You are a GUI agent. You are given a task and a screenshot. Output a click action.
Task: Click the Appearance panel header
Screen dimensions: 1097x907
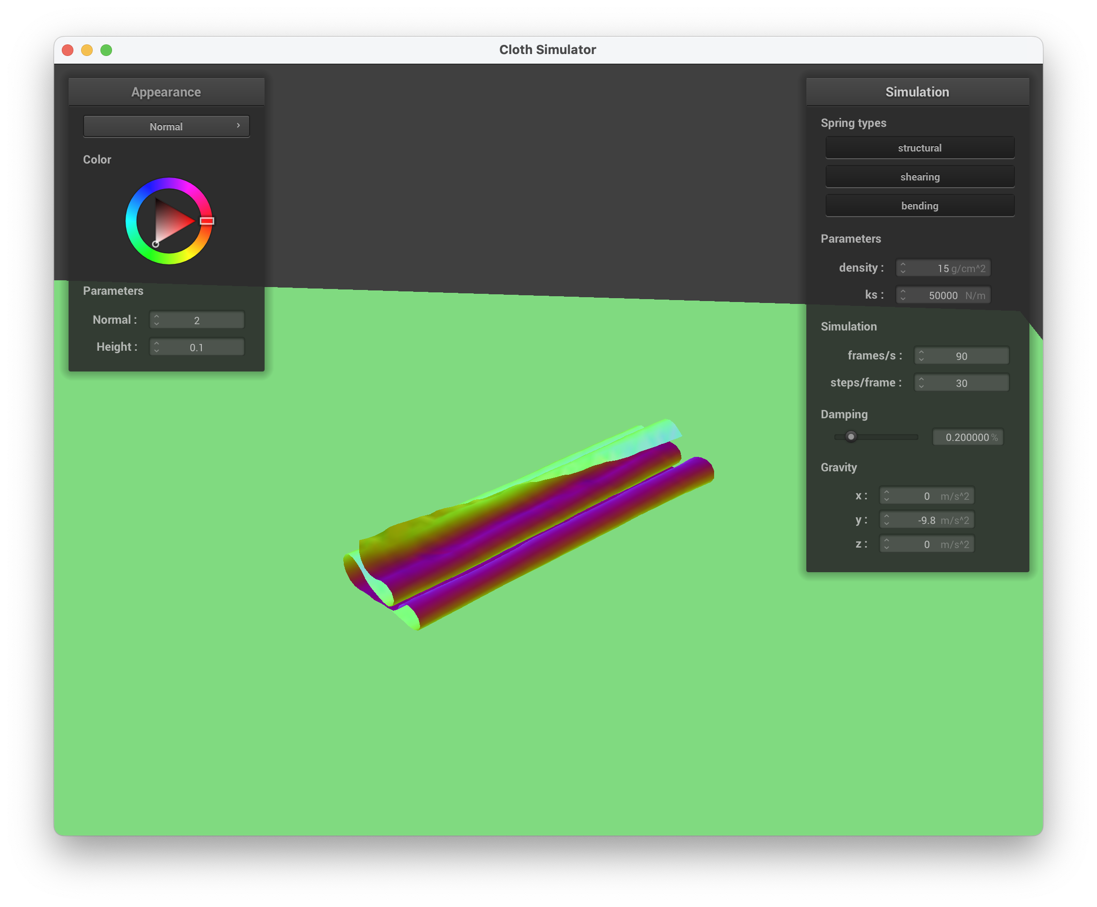click(x=166, y=92)
